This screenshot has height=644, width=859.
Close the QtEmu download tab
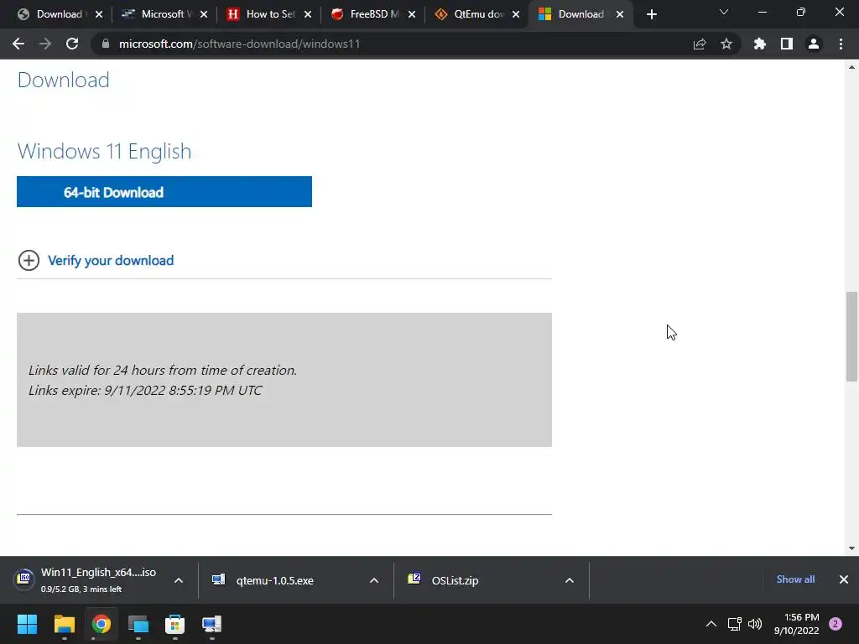[516, 14]
